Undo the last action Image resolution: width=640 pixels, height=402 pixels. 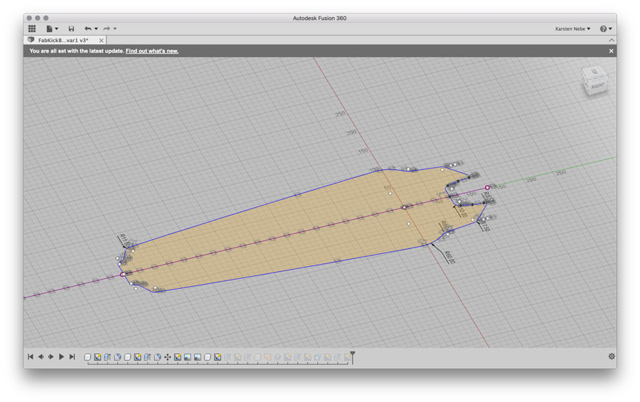click(x=87, y=28)
